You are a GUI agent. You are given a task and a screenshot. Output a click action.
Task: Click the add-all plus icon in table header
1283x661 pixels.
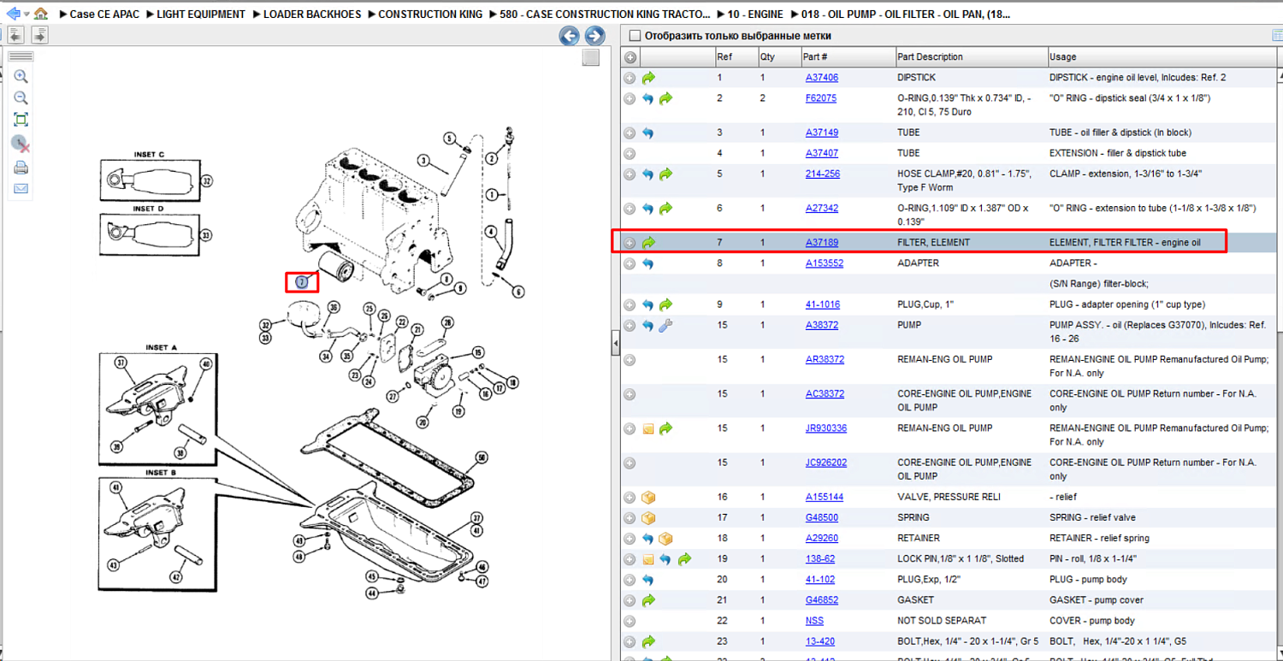pos(630,57)
